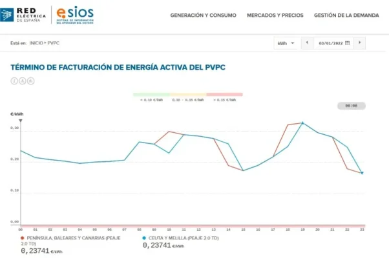Image resolution: width=389 pixels, height=258 pixels.
Task: Click hour label 19 on x-axis
Action: coord(302,230)
